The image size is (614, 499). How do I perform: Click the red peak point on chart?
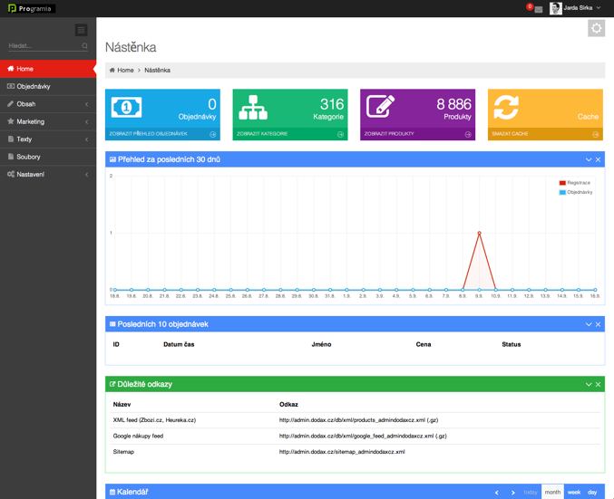(x=479, y=233)
